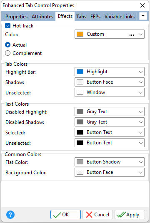150x223 pixels.
Task: Click the Apply button
Action: [x=130, y=214]
